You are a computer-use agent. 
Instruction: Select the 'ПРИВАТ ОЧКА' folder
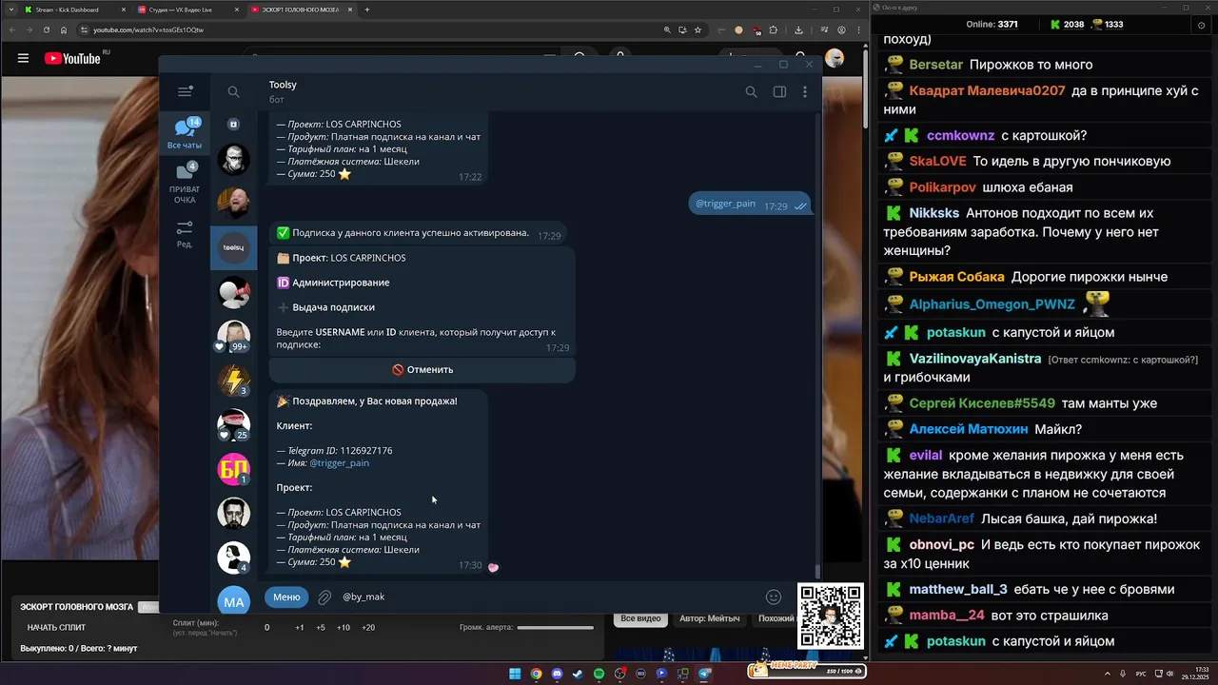tap(185, 184)
